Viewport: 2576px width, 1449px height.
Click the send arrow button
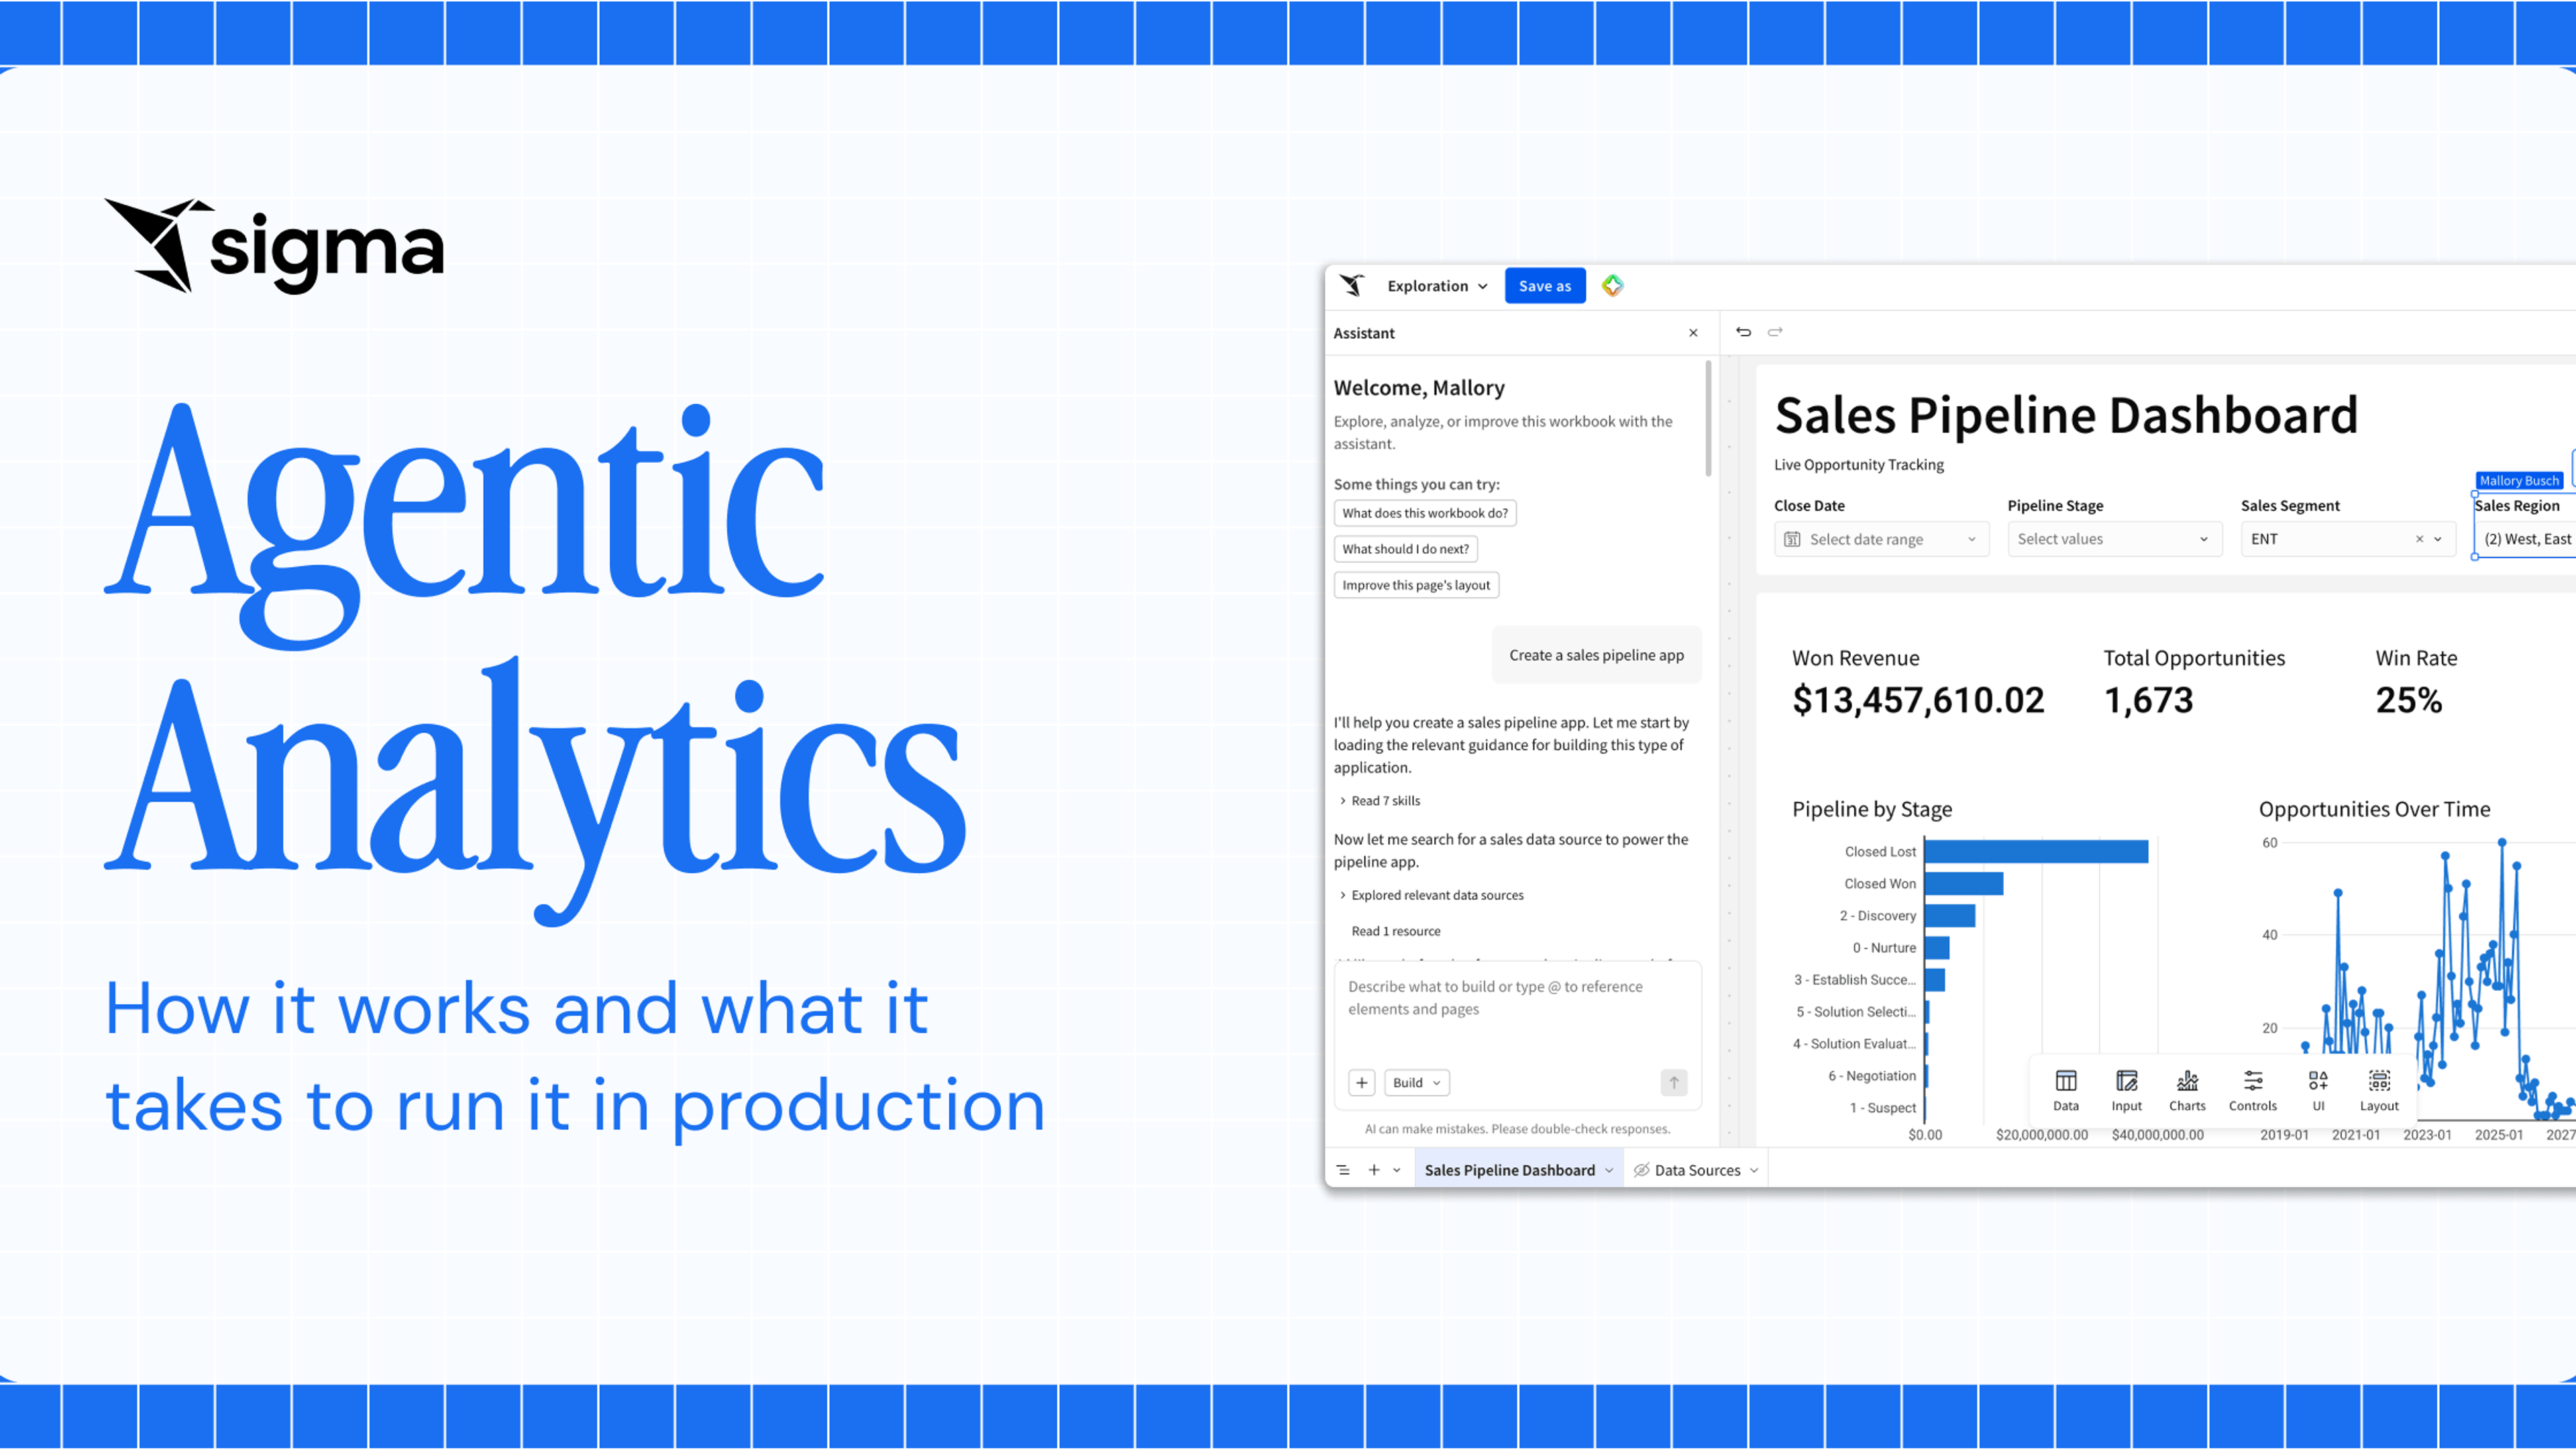pyautogui.click(x=1674, y=1083)
